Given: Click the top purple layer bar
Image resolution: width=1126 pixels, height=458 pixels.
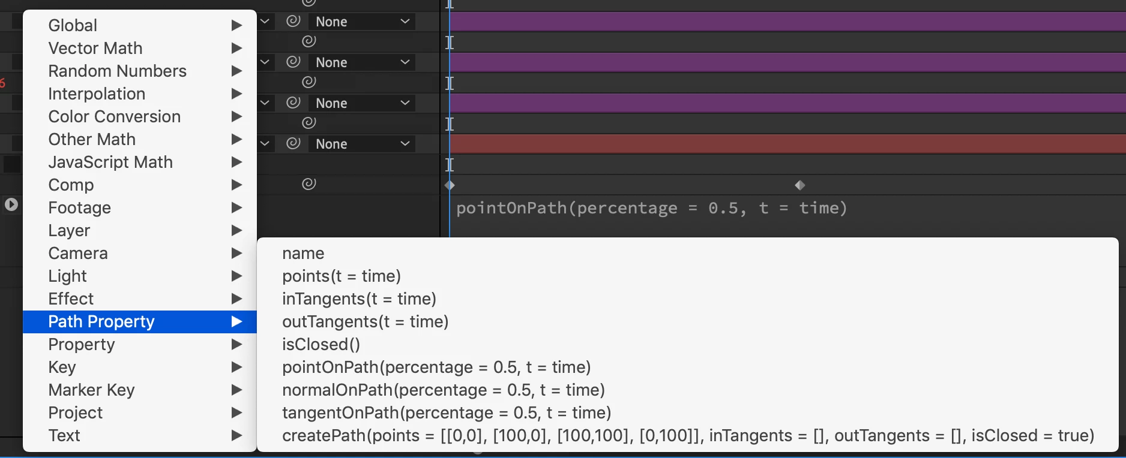Looking at the screenshot, I should tap(780, 22).
